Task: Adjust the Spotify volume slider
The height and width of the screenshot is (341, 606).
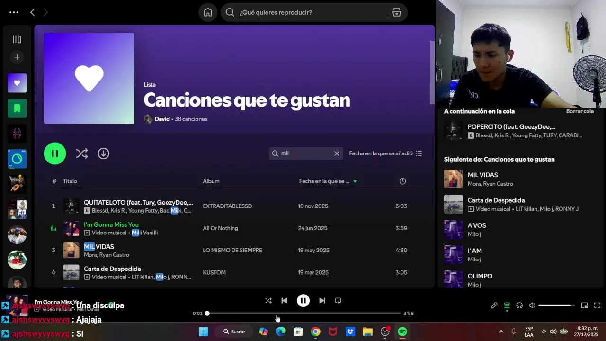Action: click(x=557, y=305)
